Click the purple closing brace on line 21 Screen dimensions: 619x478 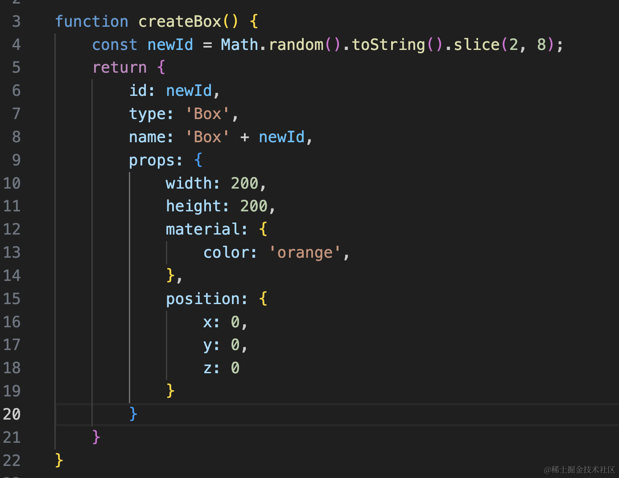click(x=96, y=437)
